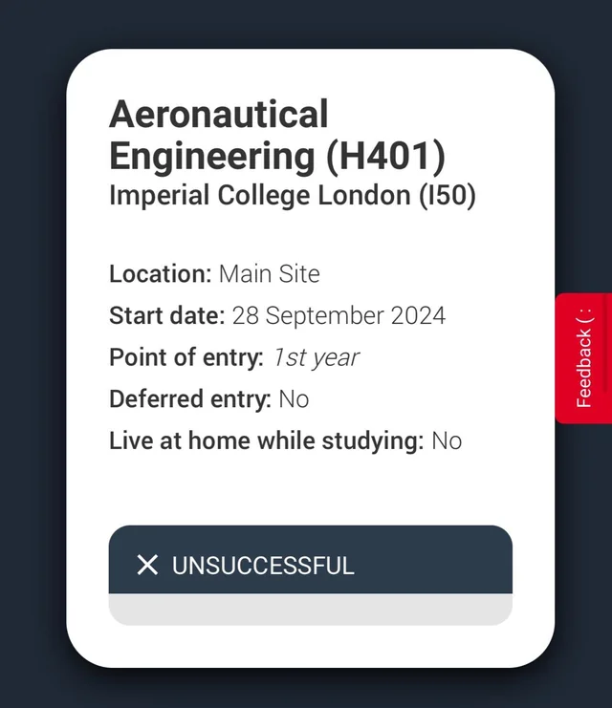The height and width of the screenshot is (708, 612).
Task: Click the Start date label
Action: point(166,315)
